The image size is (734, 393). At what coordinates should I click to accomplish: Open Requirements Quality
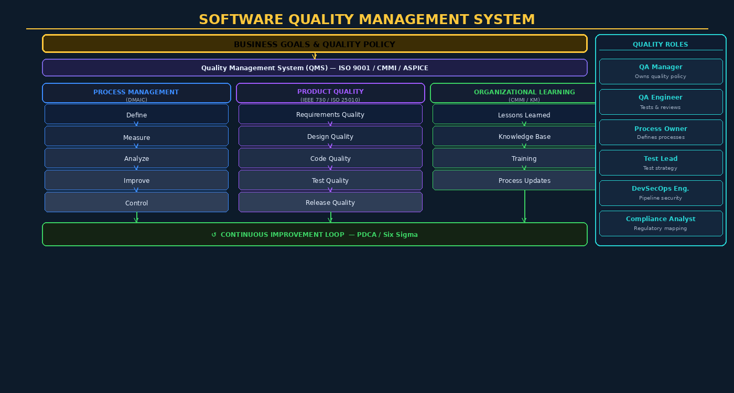[x=330, y=114]
